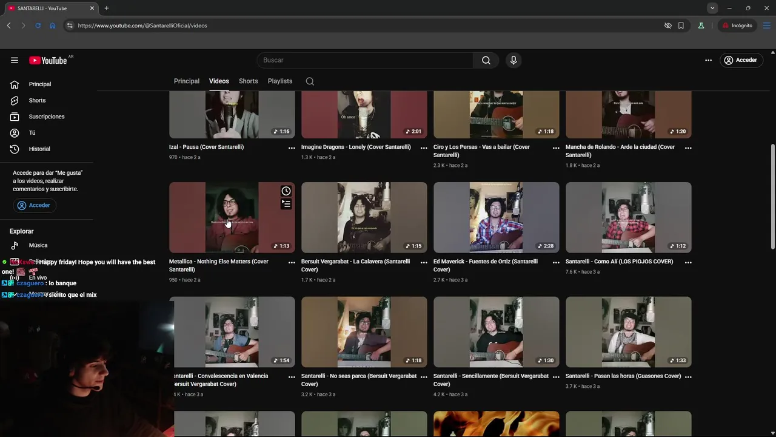Image resolution: width=776 pixels, height=437 pixels.
Task: Go to the YouTube logo home page
Action: pos(48,60)
